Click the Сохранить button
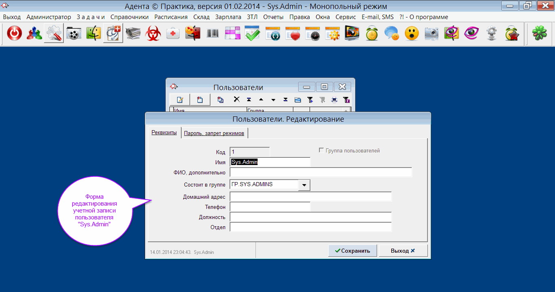The width and height of the screenshot is (555, 292). (x=352, y=251)
